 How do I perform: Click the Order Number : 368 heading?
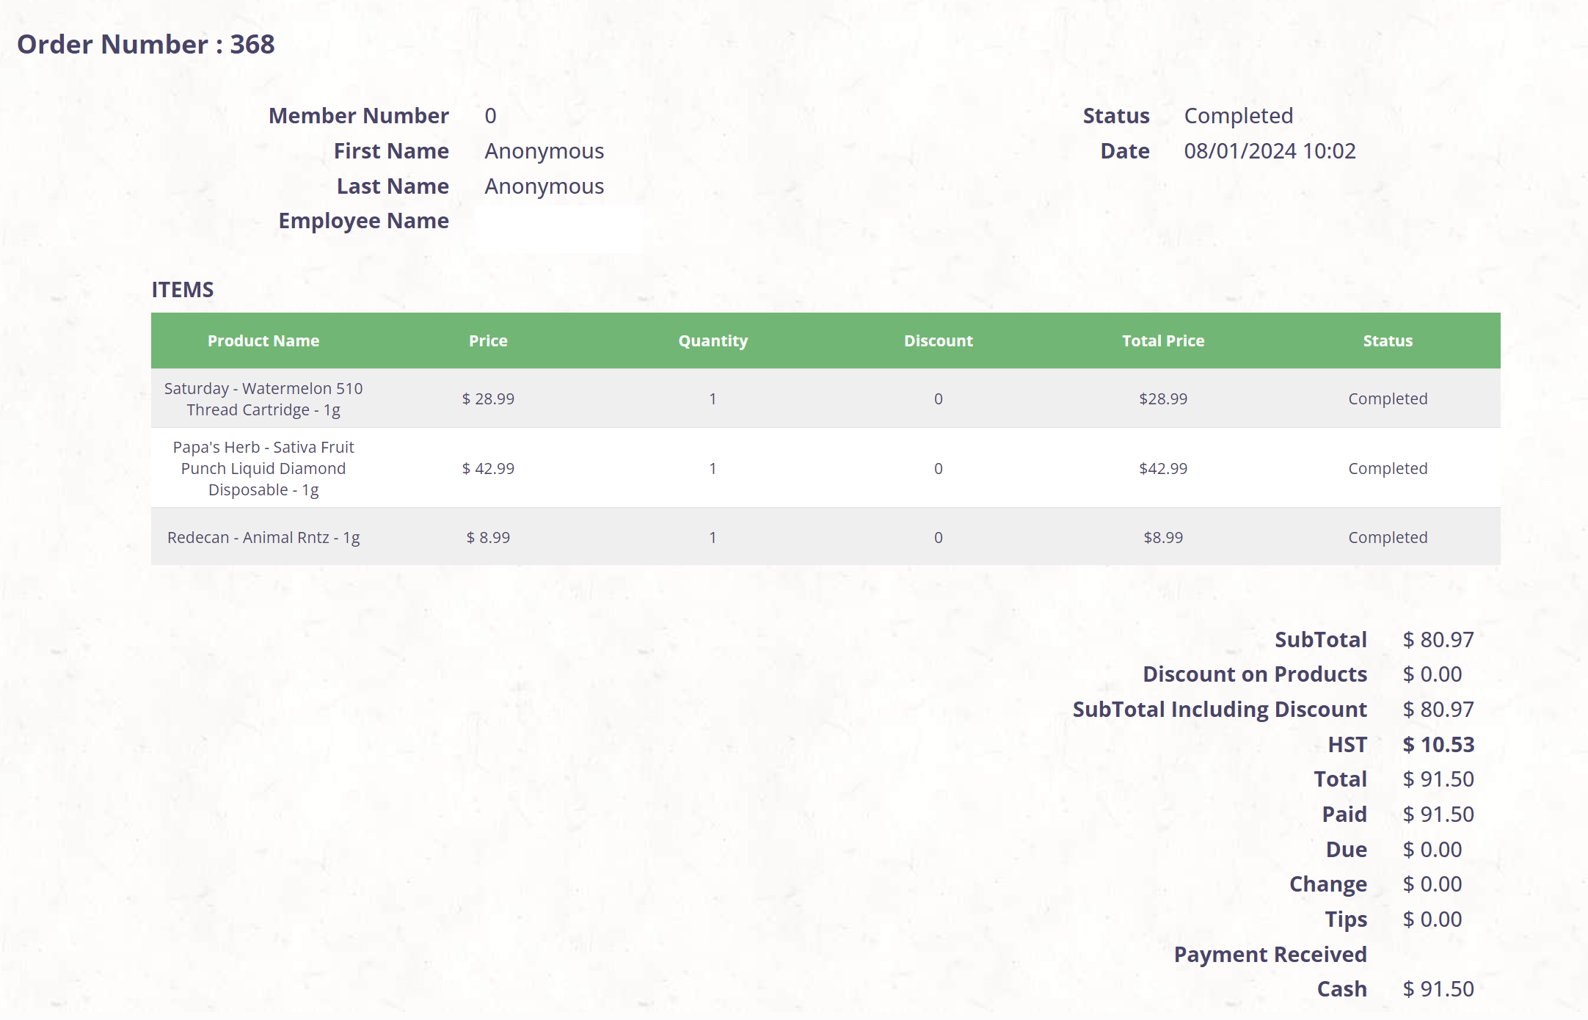pyautogui.click(x=145, y=44)
